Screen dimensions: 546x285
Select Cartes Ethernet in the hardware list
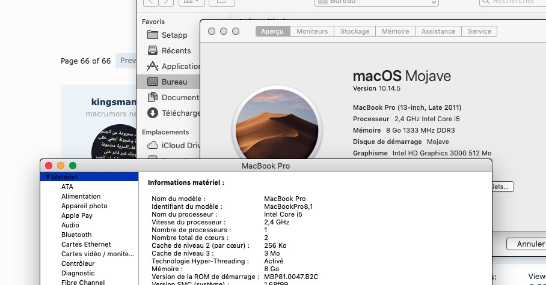point(86,244)
